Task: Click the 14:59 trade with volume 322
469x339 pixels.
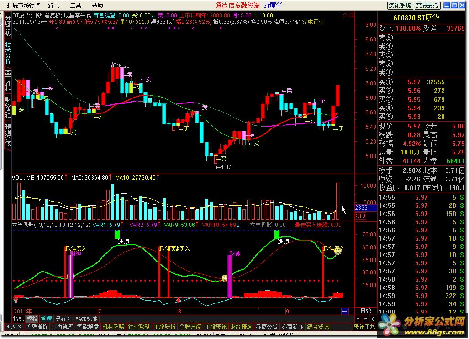Action: click(422, 296)
